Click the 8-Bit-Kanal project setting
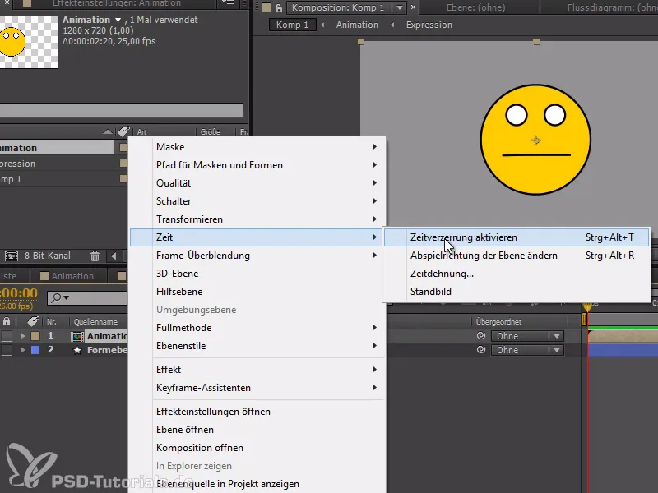 tap(49, 256)
